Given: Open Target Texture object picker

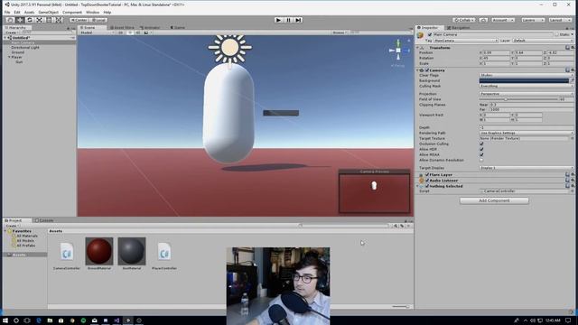Looking at the screenshot, I should (x=572, y=138).
